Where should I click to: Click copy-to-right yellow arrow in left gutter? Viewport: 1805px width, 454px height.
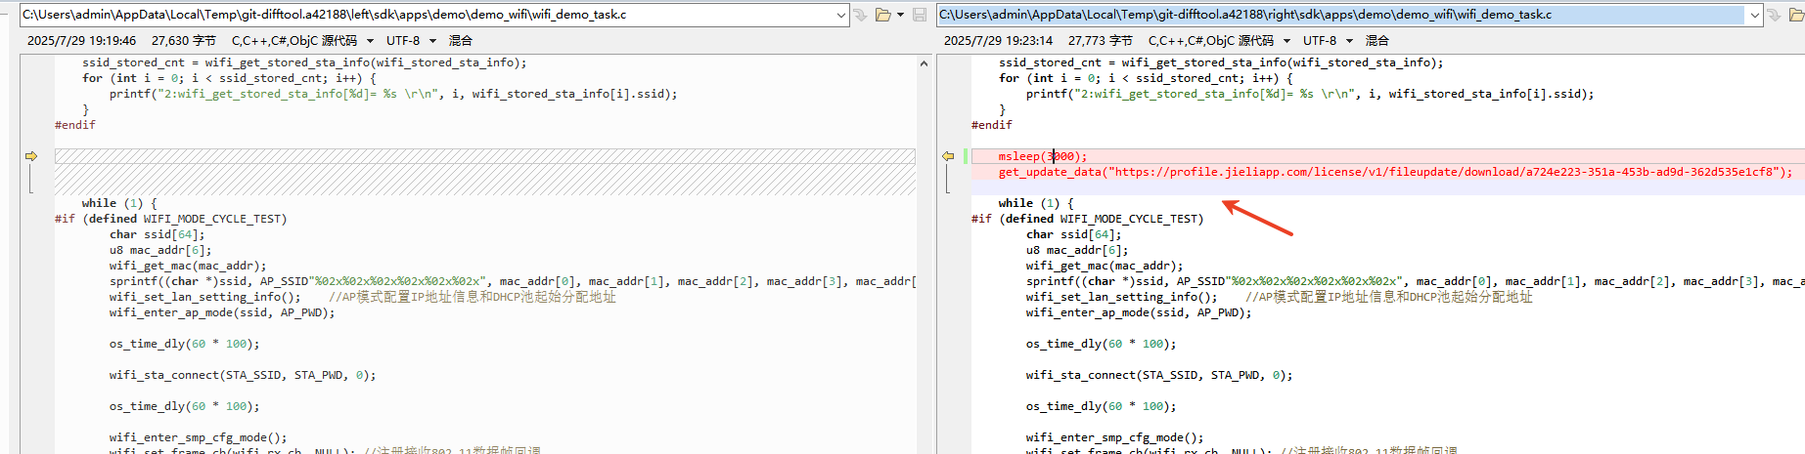pos(31,156)
